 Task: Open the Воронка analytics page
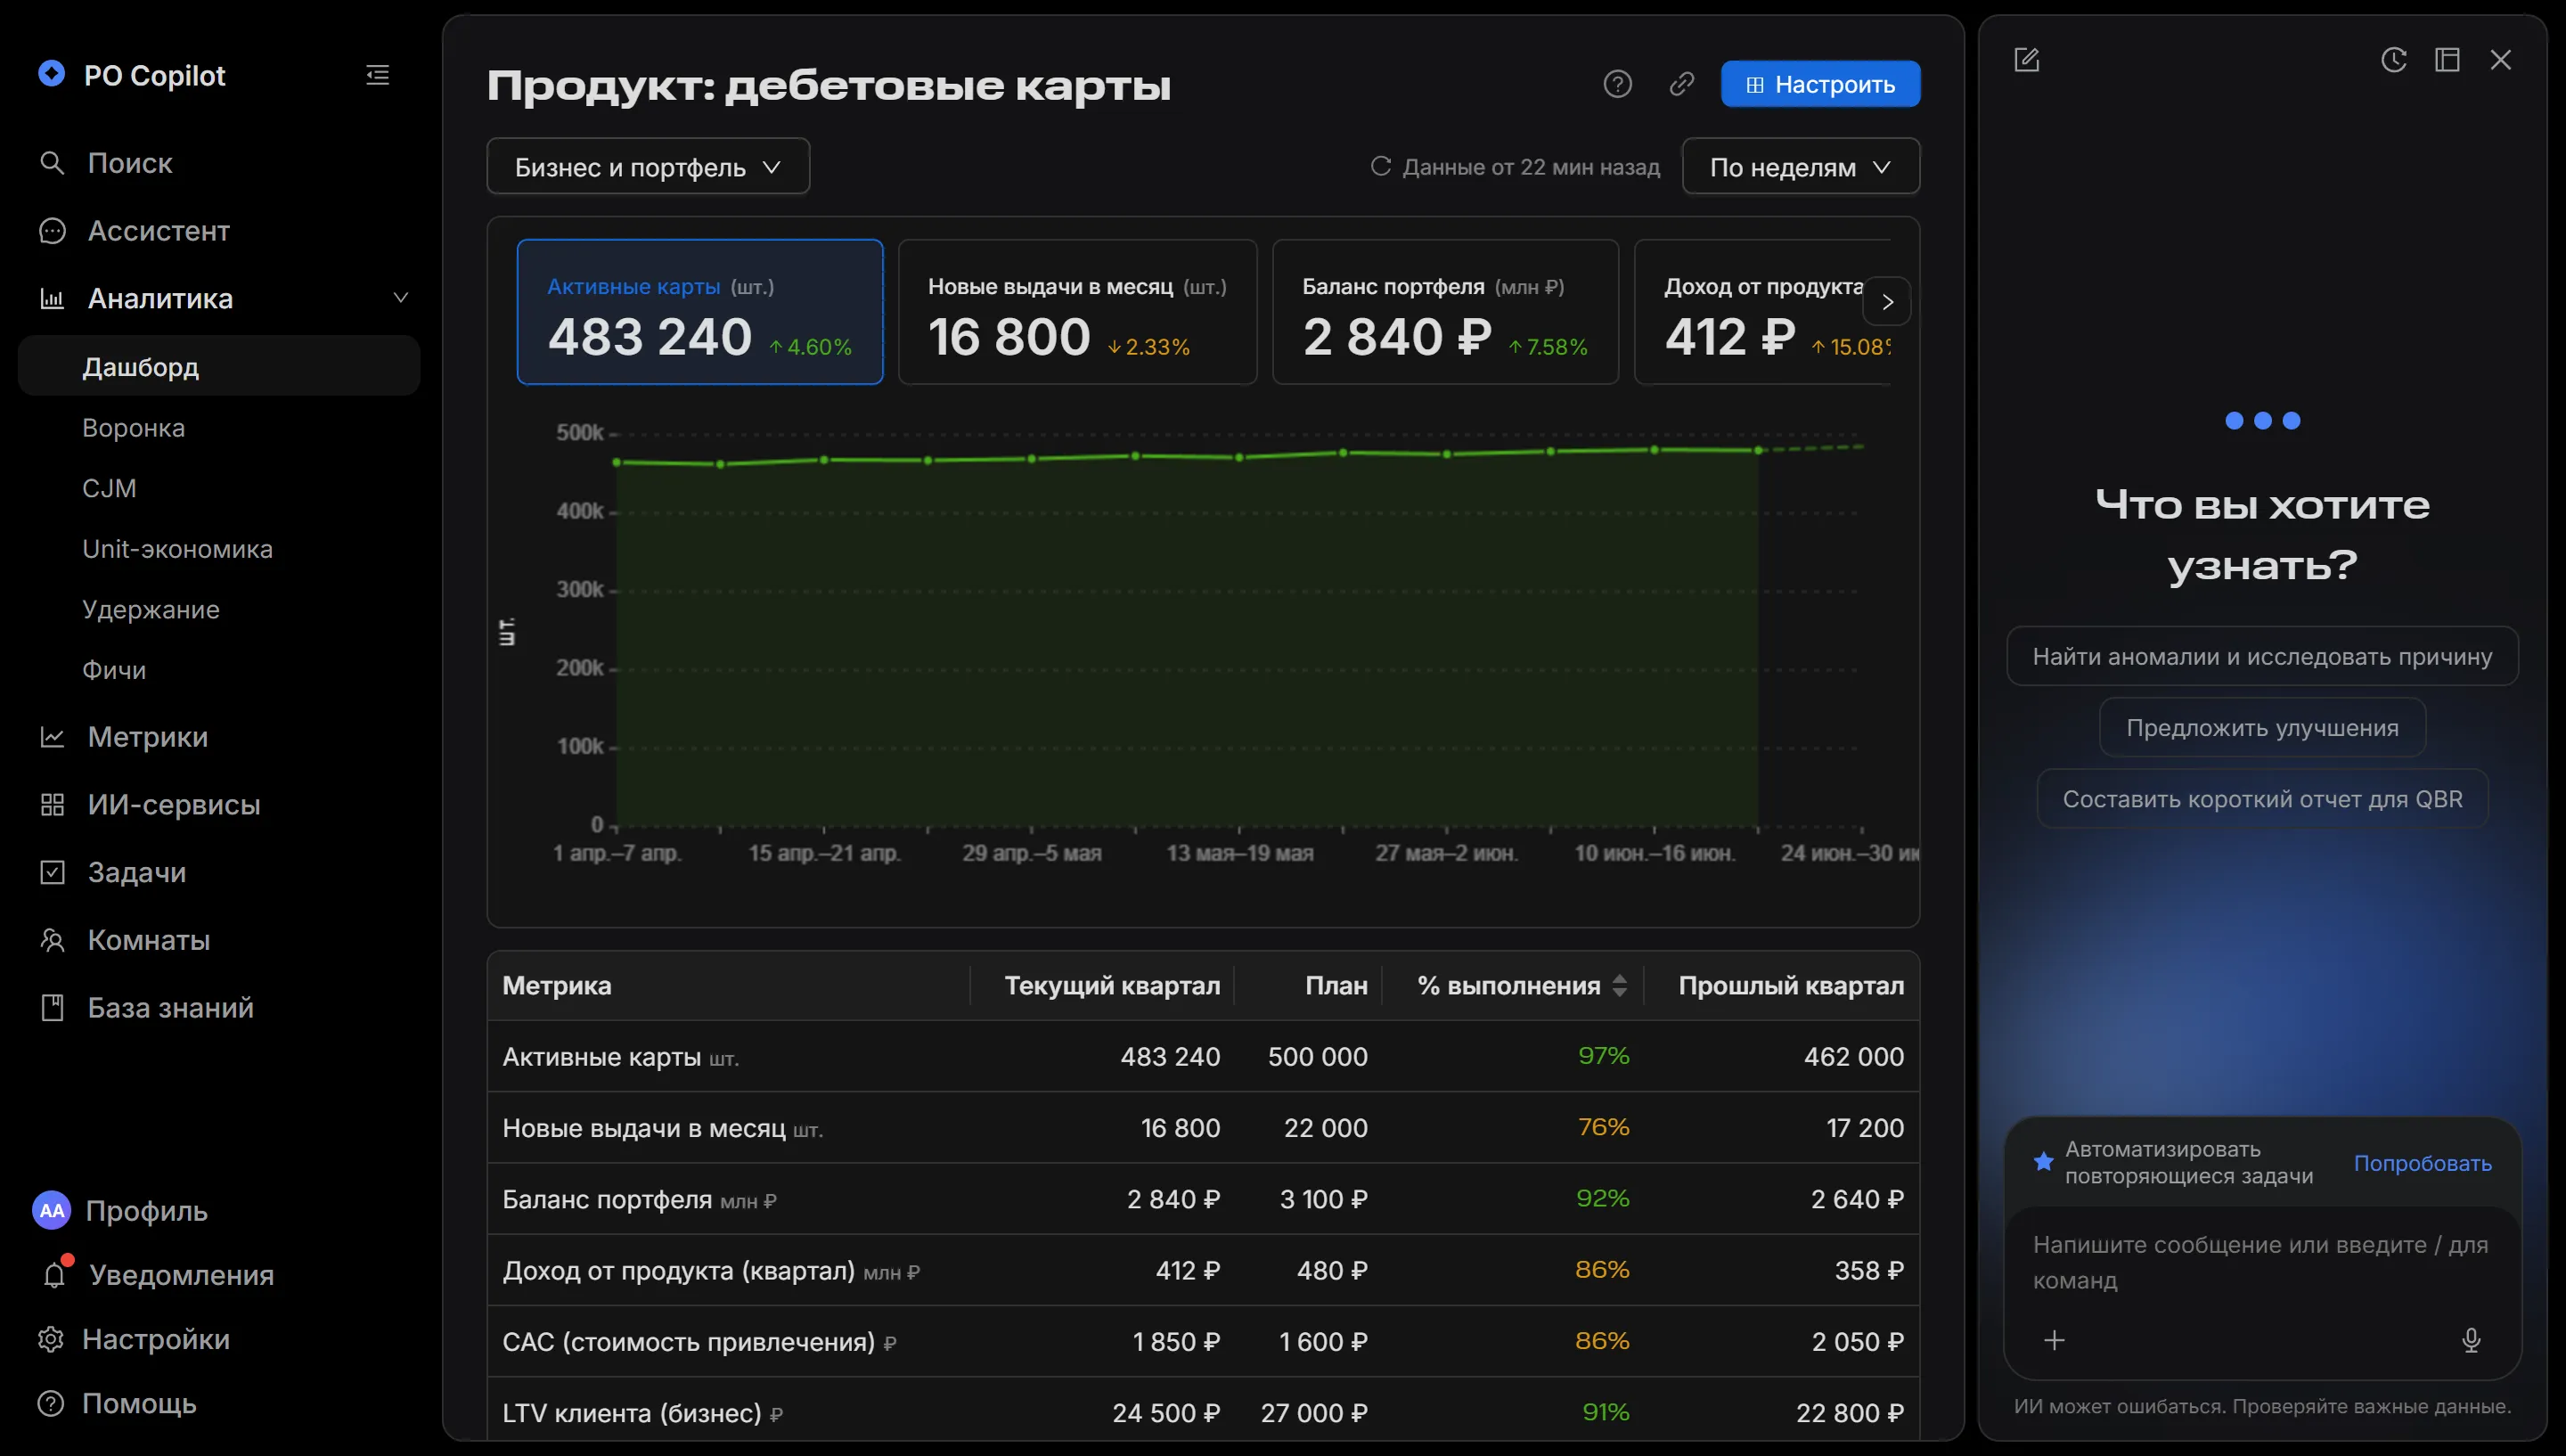coord(133,428)
